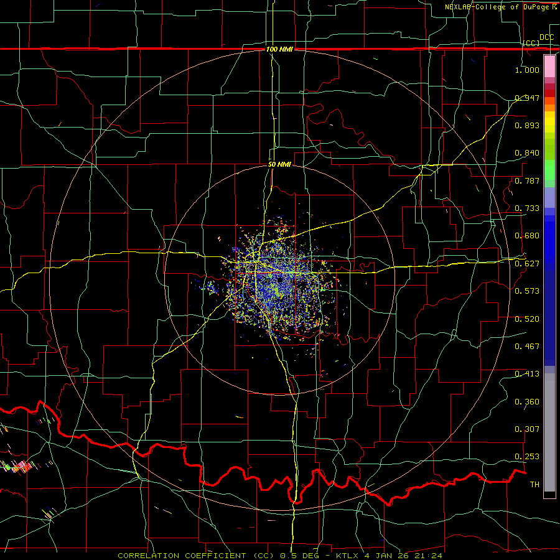
Task: Pick the pink segment of the color bar
Action: click(x=549, y=67)
